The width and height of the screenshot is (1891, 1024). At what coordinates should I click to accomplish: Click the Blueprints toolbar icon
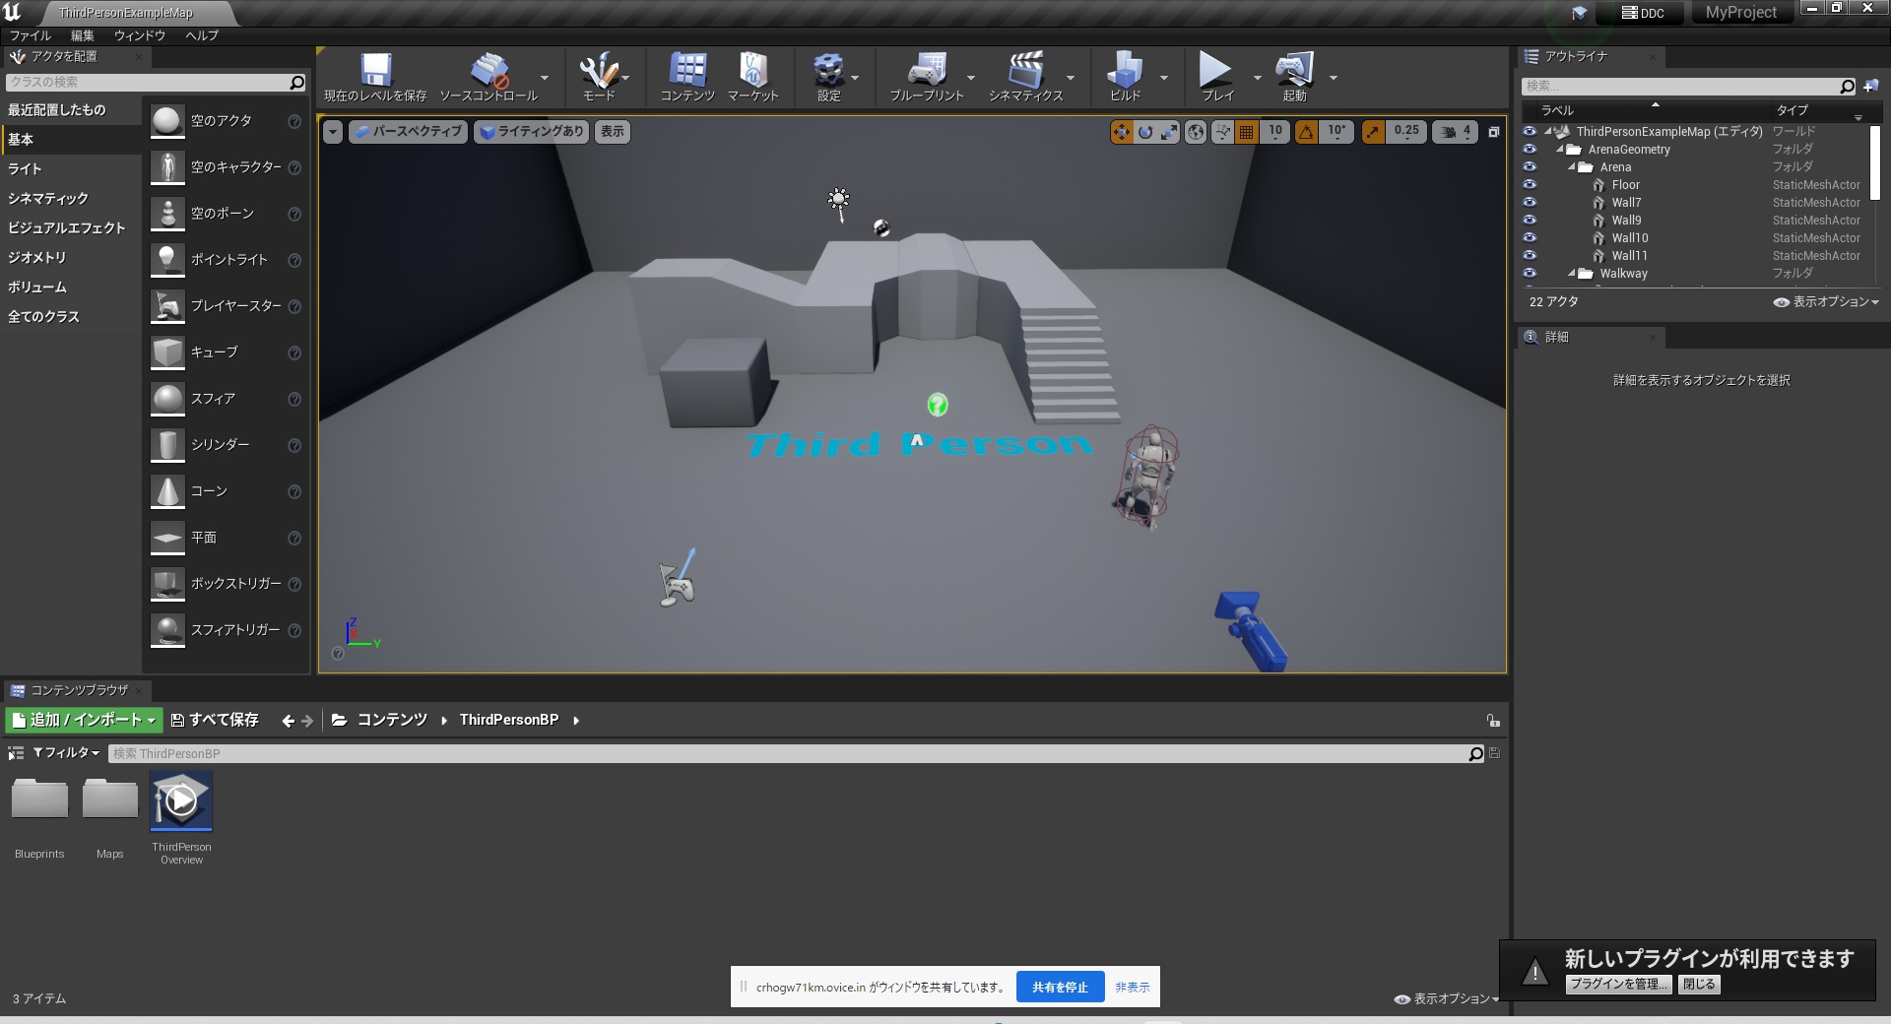926,72
